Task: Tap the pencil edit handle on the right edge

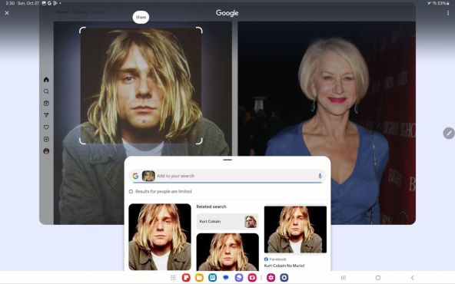Action: coord(449,134)
